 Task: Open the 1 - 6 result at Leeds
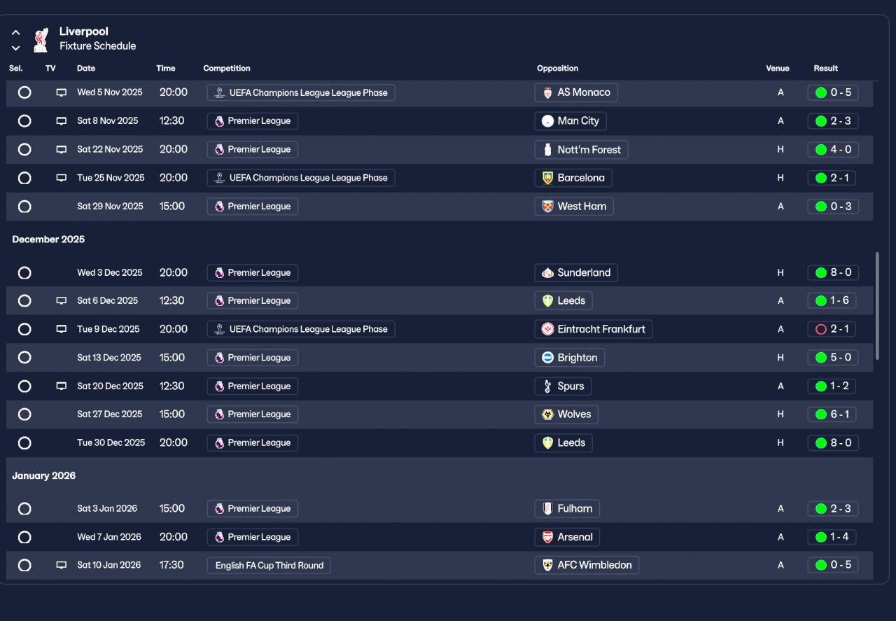833,301
